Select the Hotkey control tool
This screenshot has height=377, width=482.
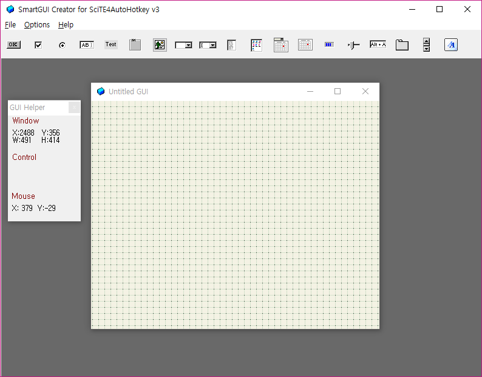[x=378, y=44]
